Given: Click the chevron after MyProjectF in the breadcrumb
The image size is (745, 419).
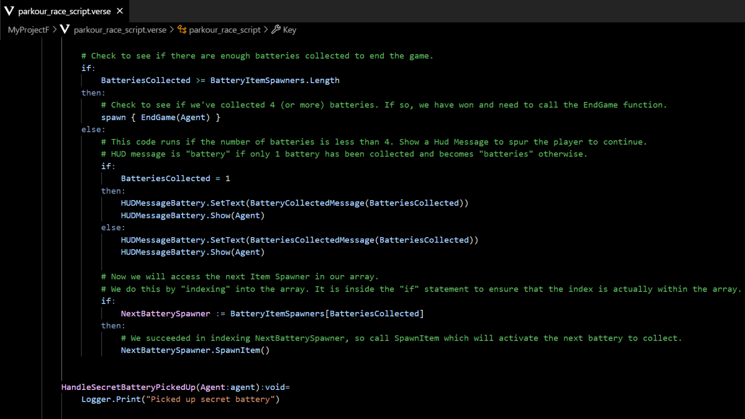Looking at the screenshot, I should pos(54,30).
